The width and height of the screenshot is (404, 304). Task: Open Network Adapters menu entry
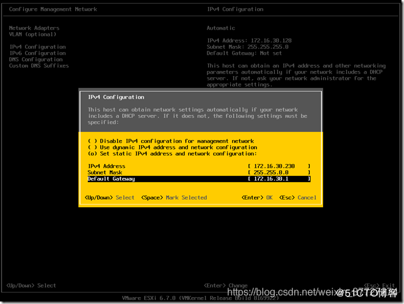click(x=35, y=28)
